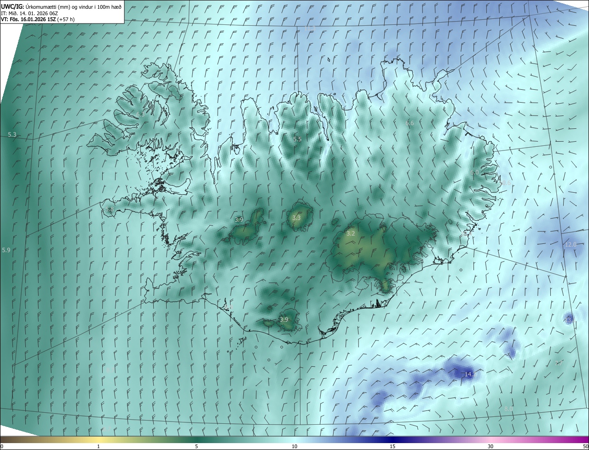
Task: Click the colour scale tick labelled 5
Action: pos(196,447)
